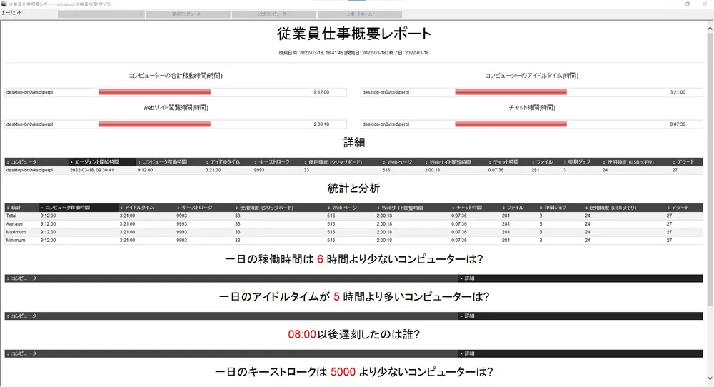The height and width of the screenshot is (387, 714).
Task: Sort detail table by アラート column
Action: [687, 161]
